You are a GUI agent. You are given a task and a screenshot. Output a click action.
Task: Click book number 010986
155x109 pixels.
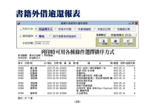tap(63, 93)
